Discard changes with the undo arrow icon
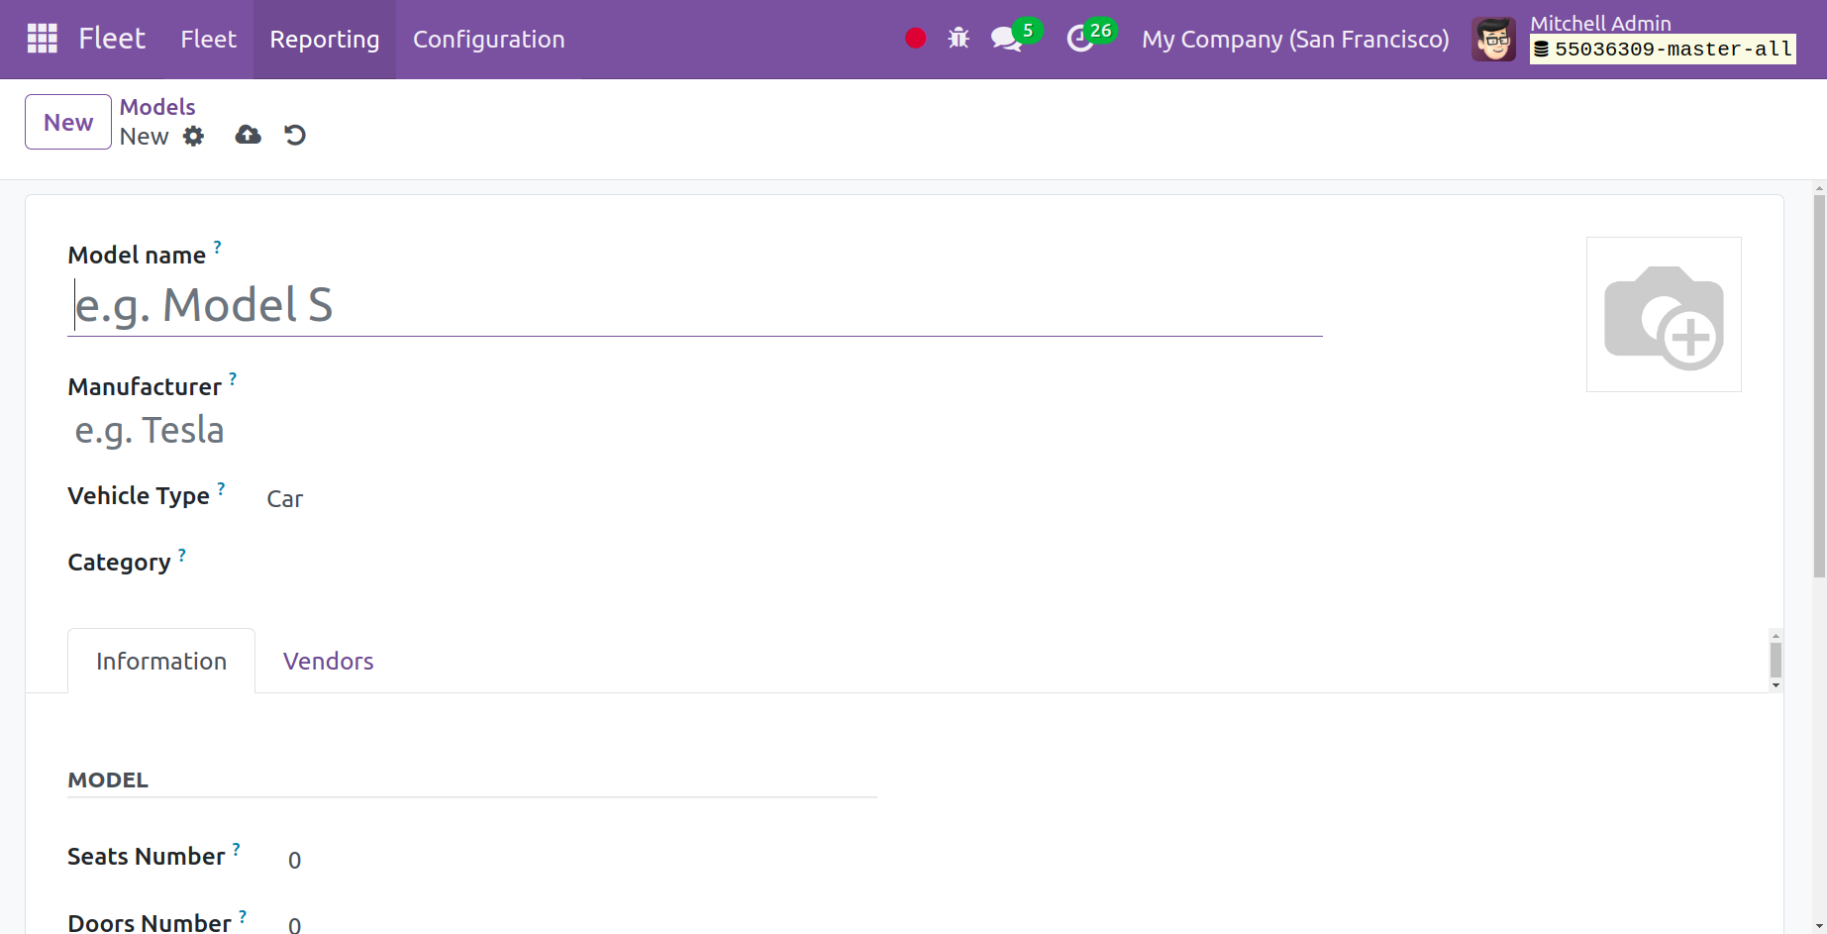Screen dimensions: 1827x934 coord(295,135)
